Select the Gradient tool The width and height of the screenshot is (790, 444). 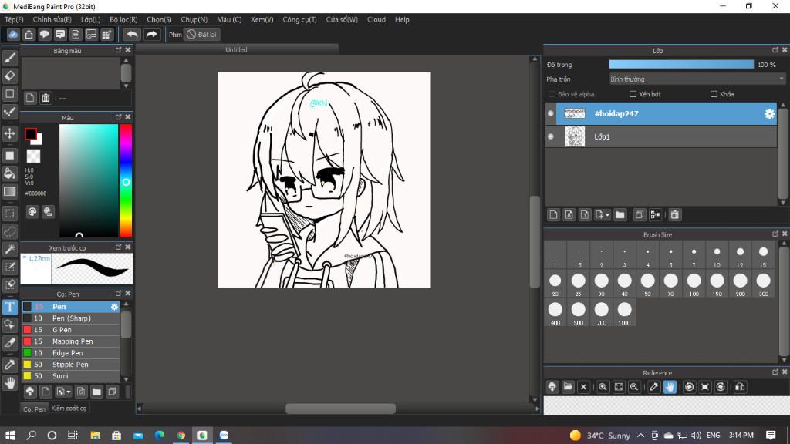coord(9,191)
